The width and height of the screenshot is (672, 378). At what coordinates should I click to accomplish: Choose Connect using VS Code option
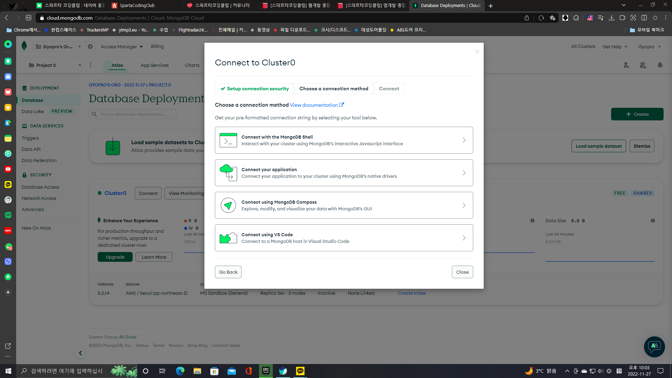pyautogui.click(x=344, y=238)
